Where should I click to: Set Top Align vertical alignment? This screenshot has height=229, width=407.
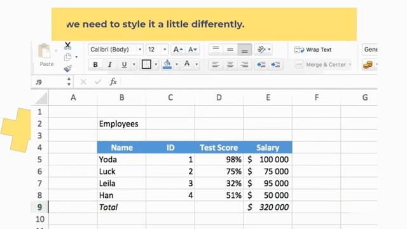(x=216, y=50)
